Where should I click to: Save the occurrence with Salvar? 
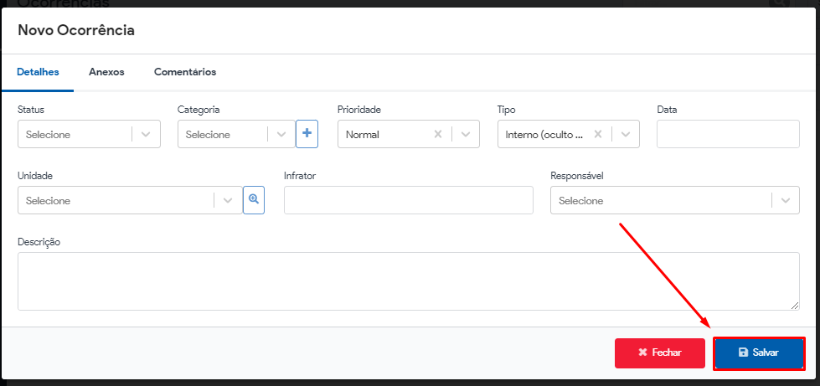[x=759, y=353]
